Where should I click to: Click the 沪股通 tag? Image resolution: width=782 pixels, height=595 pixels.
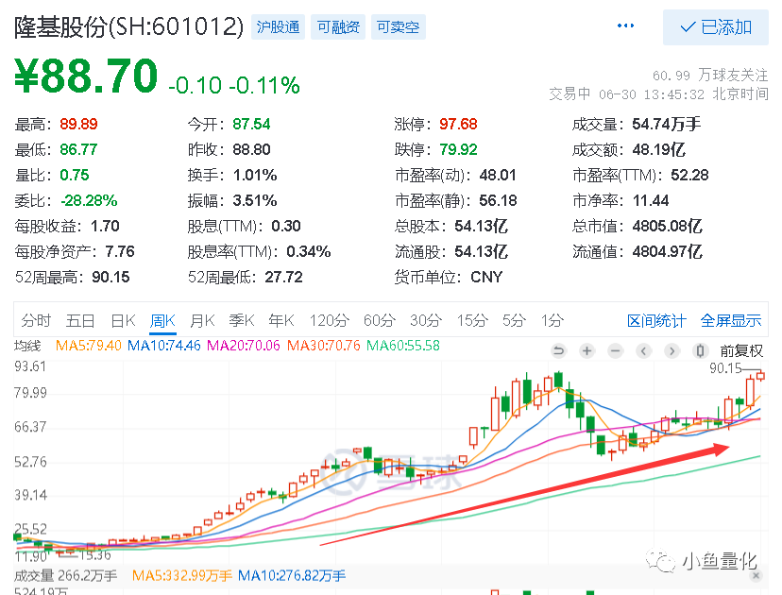278,27
